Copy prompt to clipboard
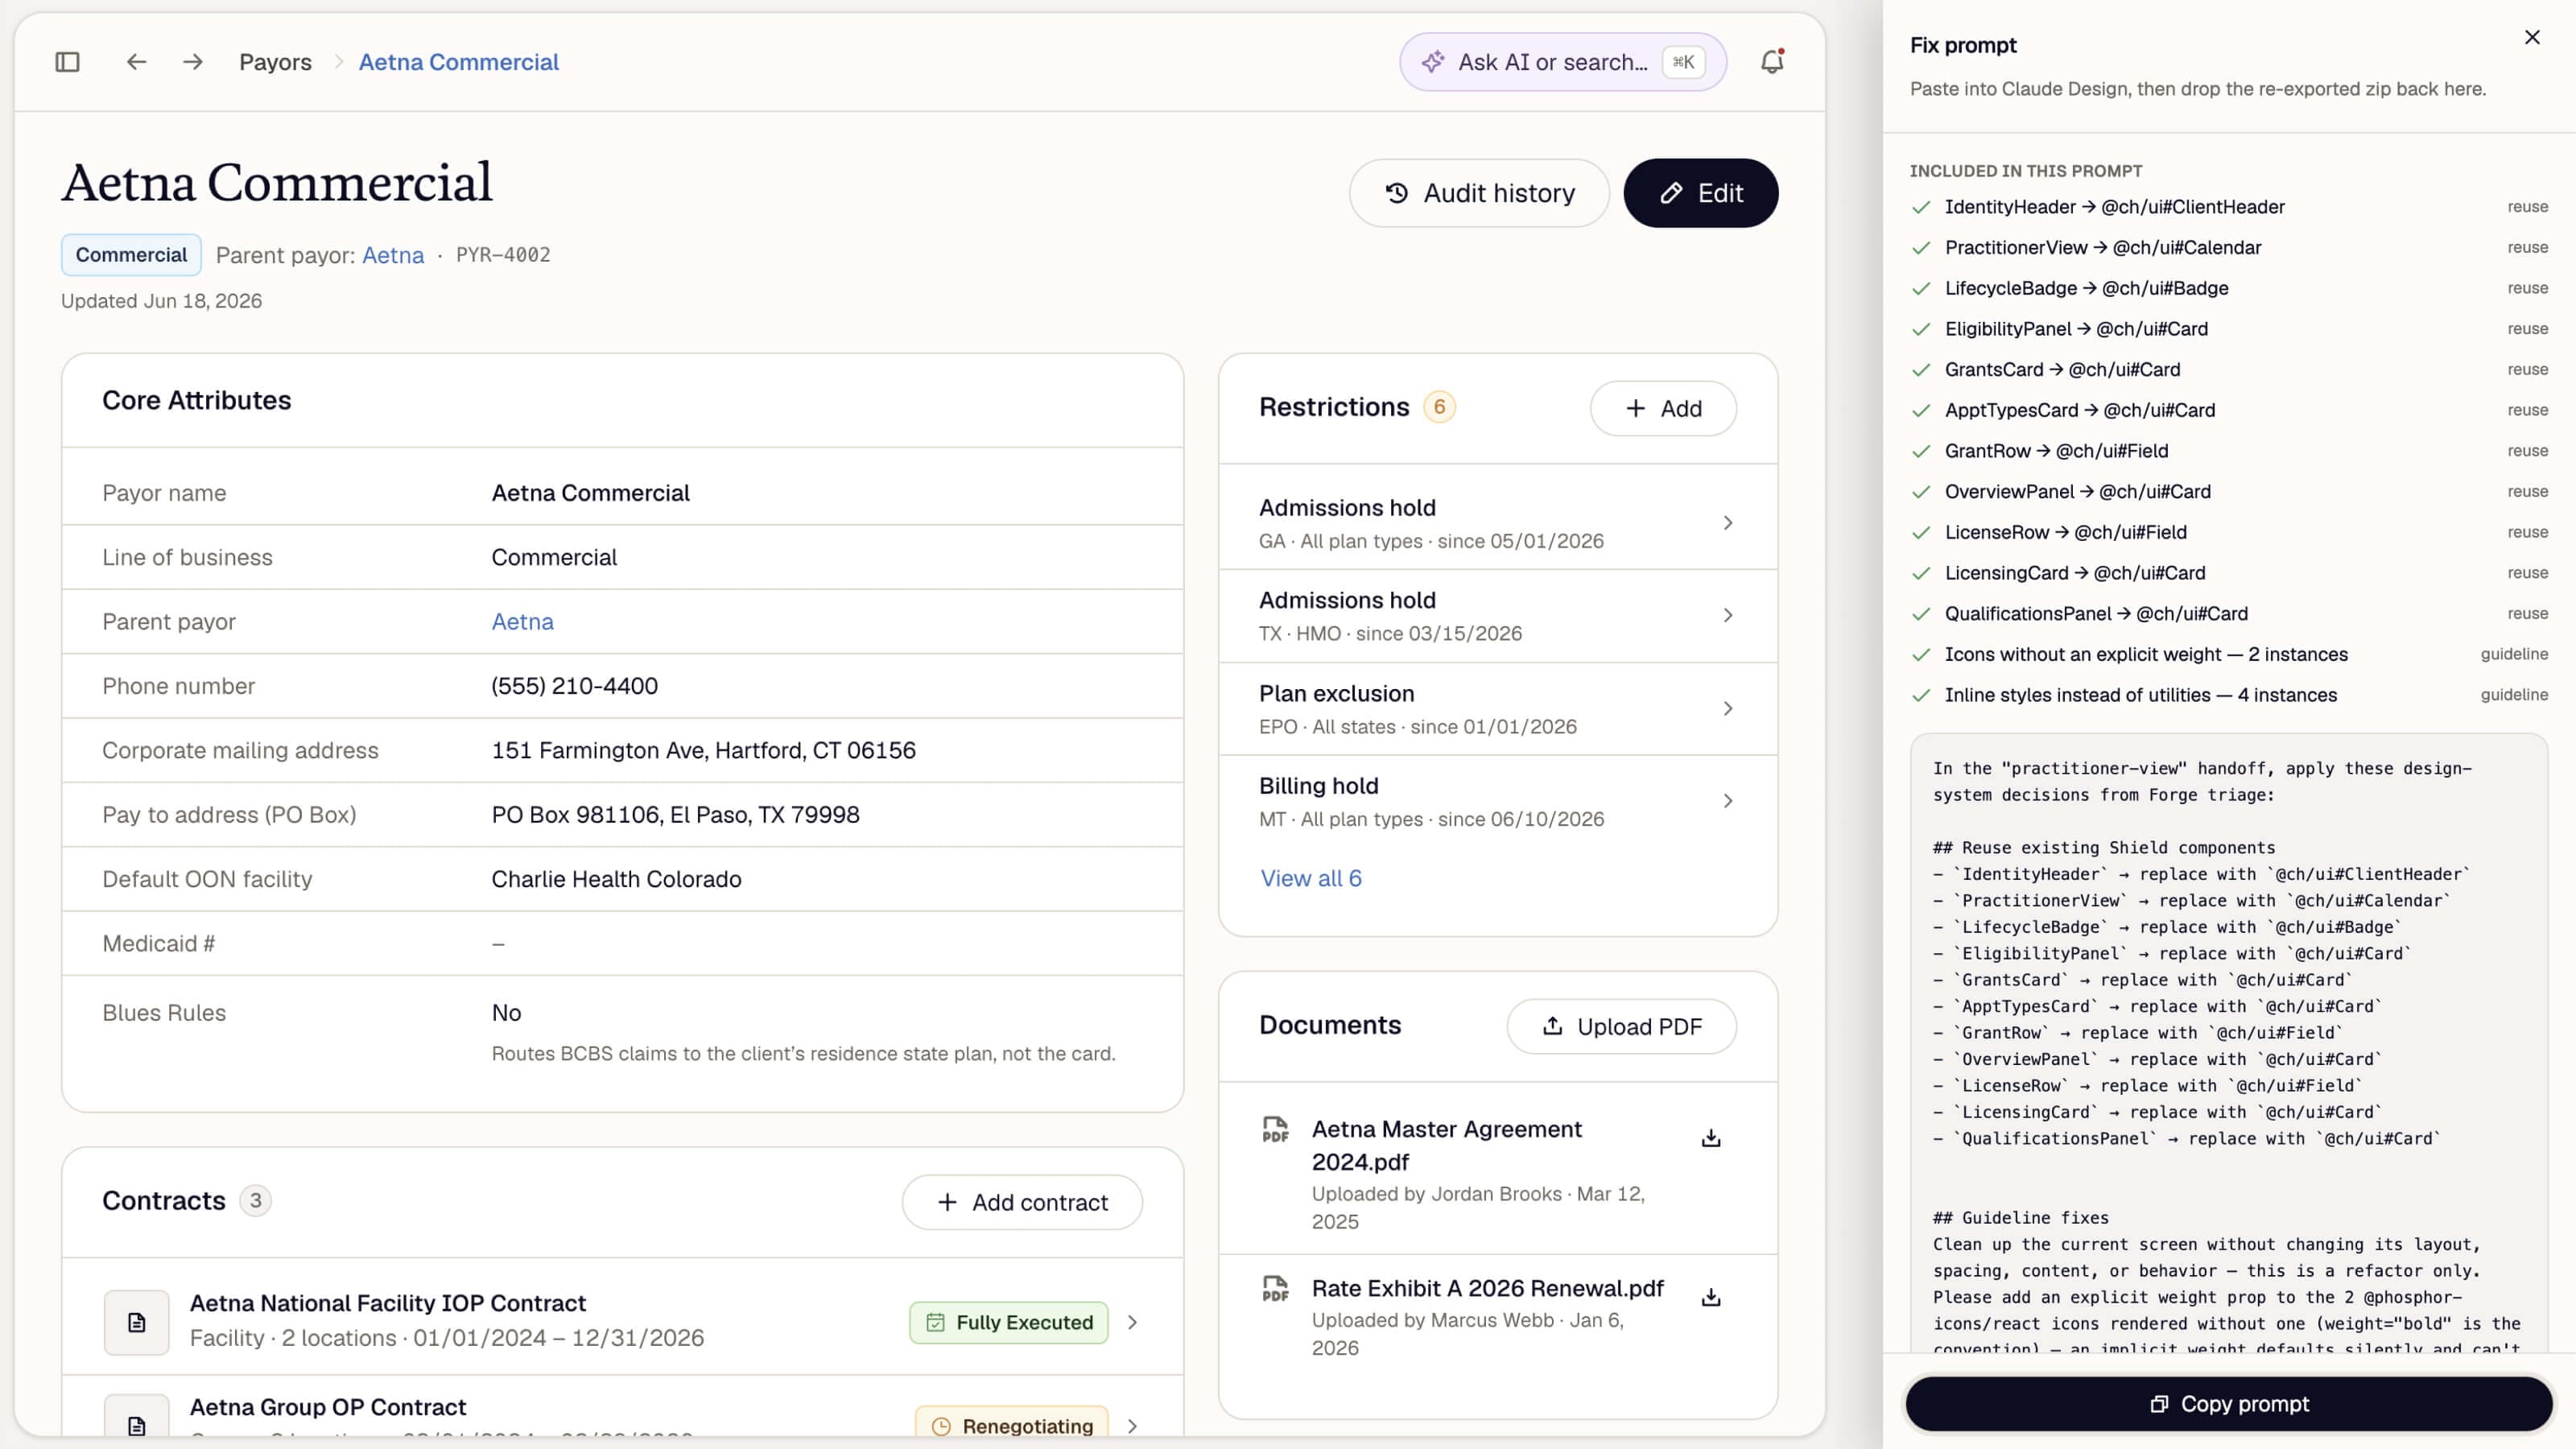This screenshot has width=2576, height=1449. (x=2229, y=1404)
